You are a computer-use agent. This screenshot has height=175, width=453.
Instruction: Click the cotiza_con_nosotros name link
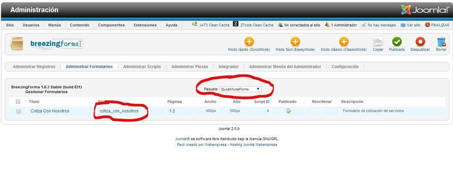[119, 111]
